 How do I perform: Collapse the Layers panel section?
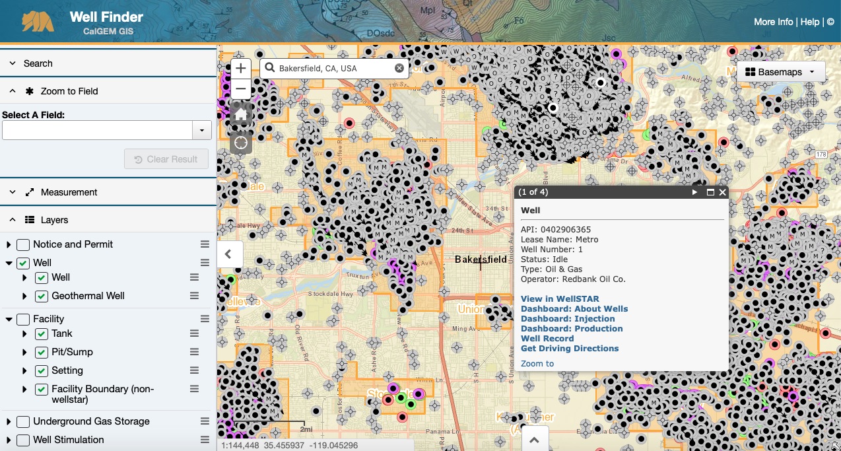108,220
